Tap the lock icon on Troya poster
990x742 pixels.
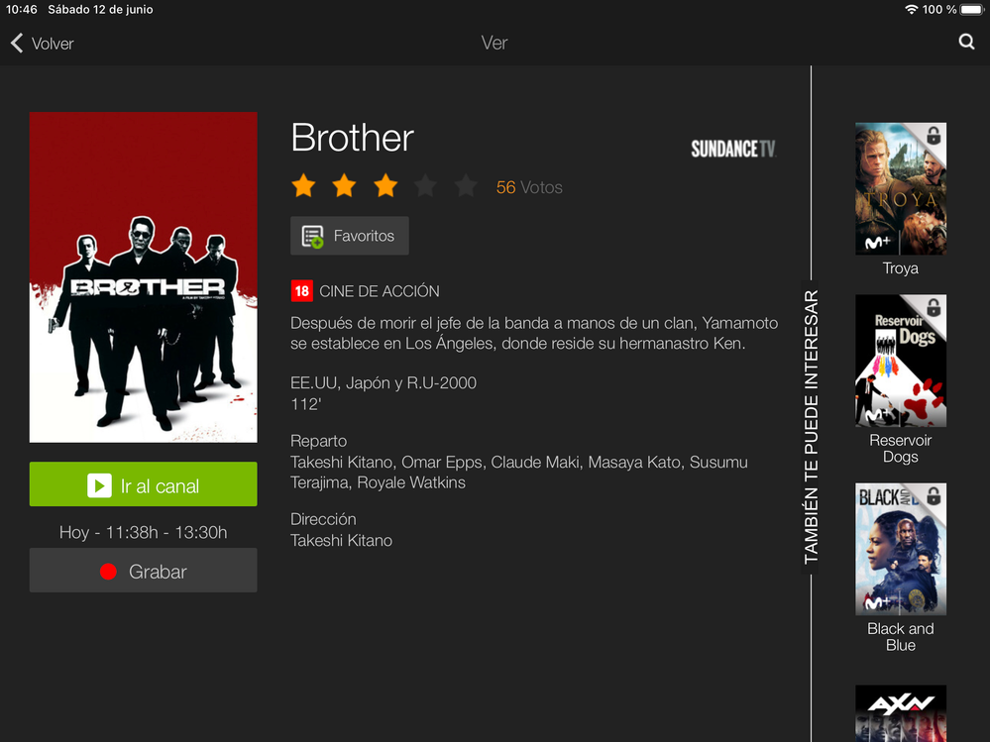pyautogui.click(x=934, y=136)
